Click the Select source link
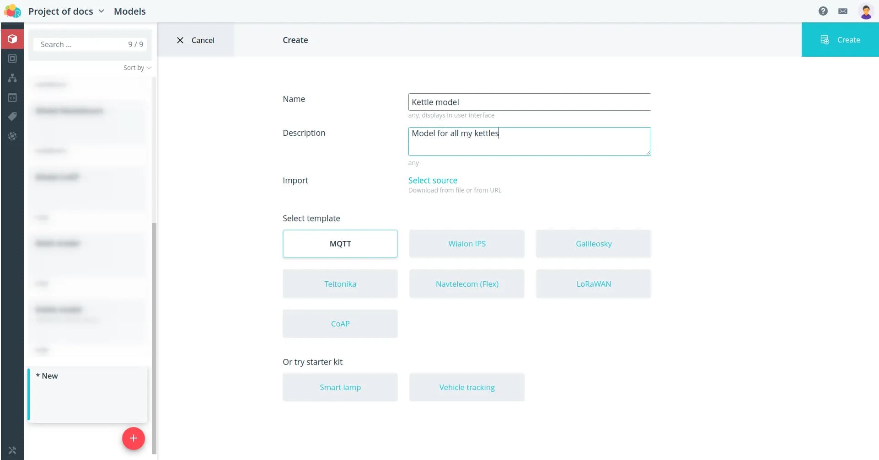The height and width of the screenshot is (460, 879). click(x=432, y=180)
